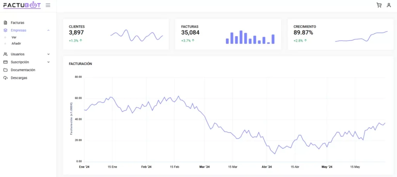This screenshot has width=397, height=177.
Task: Go to Documentación page
Action: click(x=23, y=70)
